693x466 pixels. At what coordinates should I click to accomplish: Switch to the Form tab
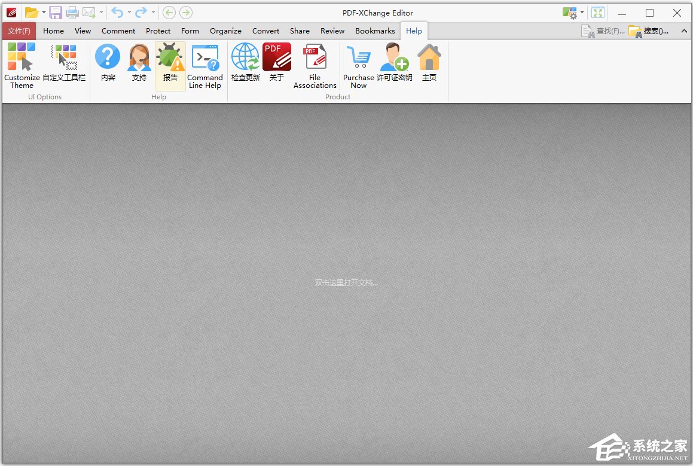coord(190,31)
